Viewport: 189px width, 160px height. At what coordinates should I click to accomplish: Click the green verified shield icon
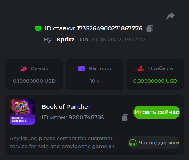pyautogui.click(x=38, y=28)
